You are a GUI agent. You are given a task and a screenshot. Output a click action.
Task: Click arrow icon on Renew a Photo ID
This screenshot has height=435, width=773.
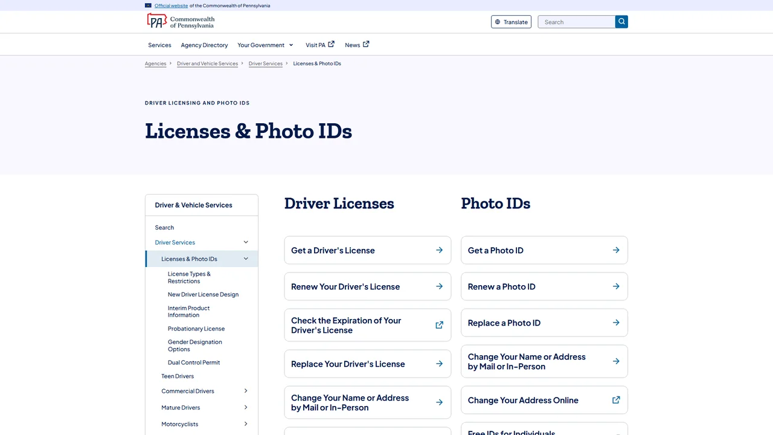pos(616,286)
